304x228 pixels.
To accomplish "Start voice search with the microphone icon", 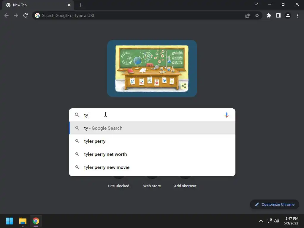I will pyautogui.click(x=227, y=115).
